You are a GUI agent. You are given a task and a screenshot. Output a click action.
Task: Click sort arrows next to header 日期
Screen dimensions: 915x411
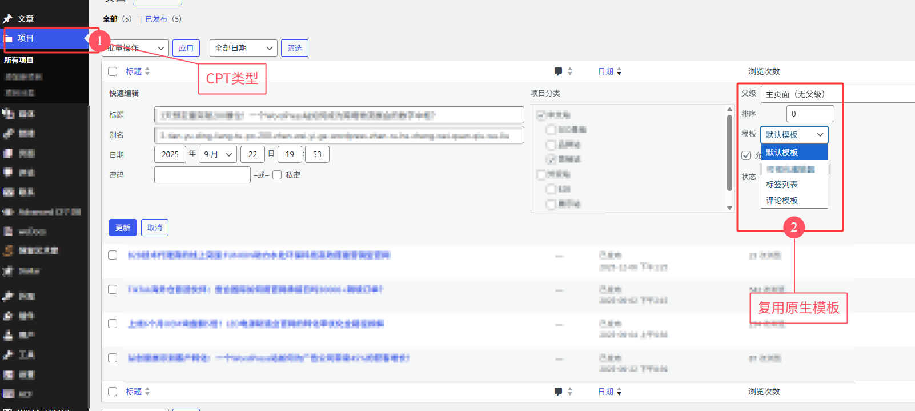(619, 71)
